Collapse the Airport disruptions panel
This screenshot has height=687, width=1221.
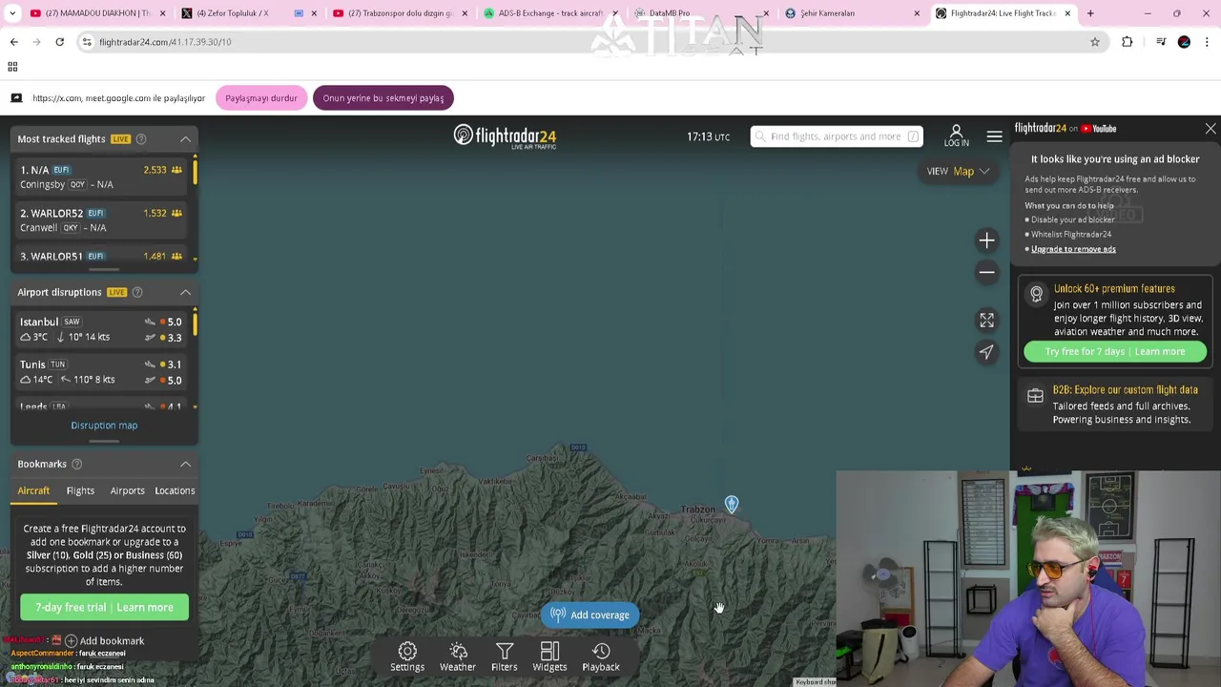click(185, 292)
